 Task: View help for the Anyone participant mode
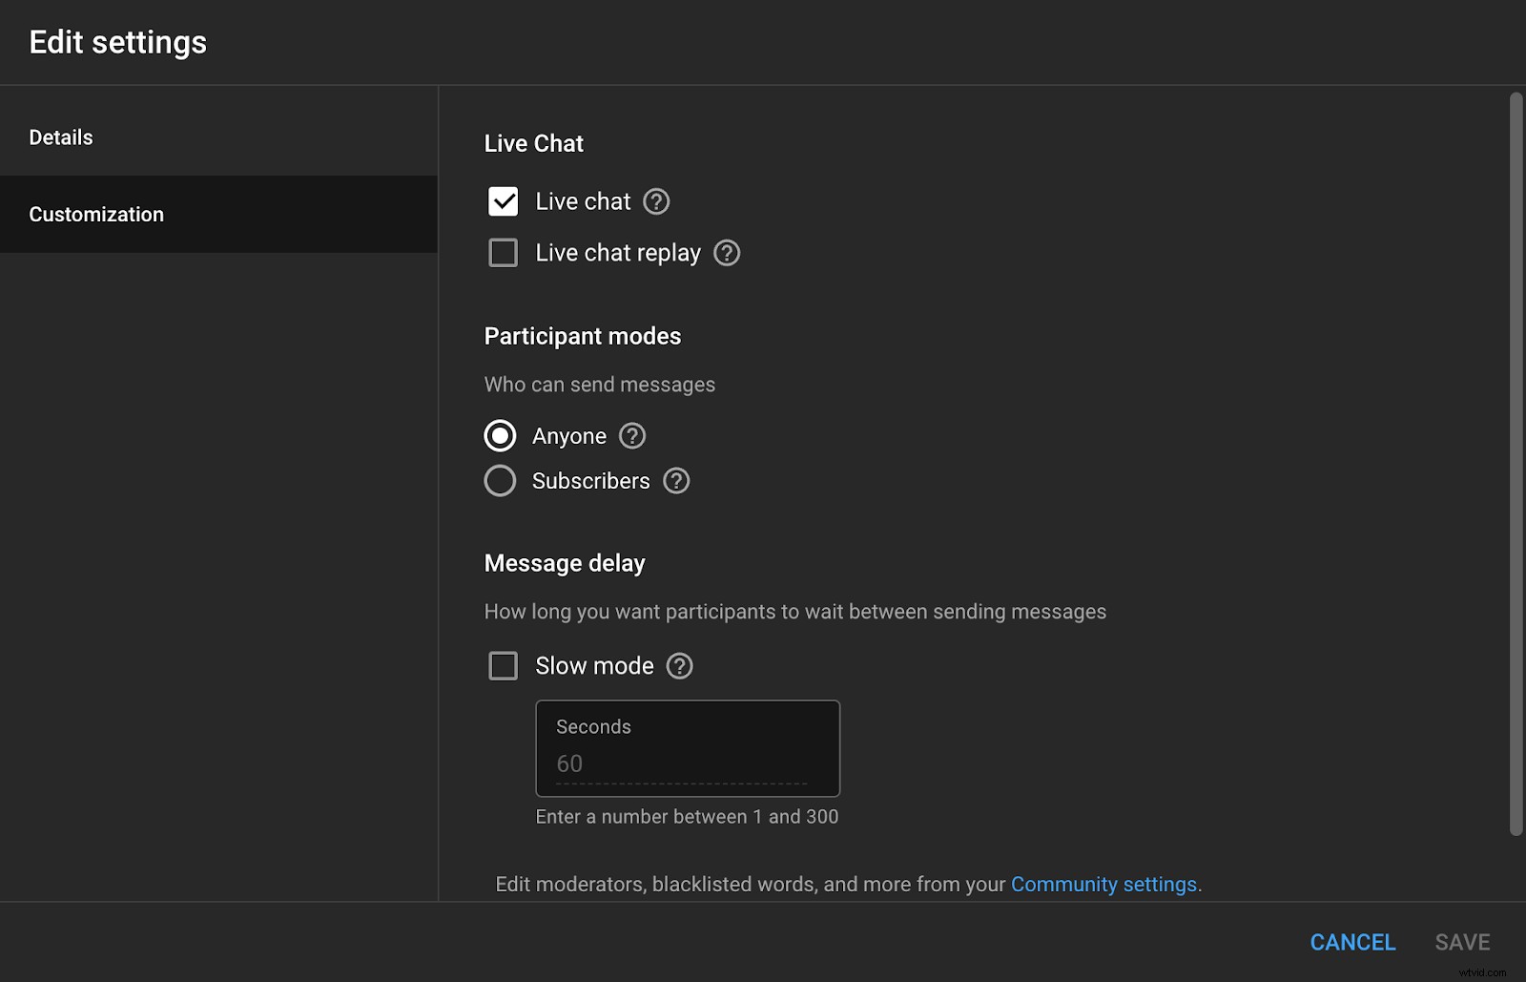click(x=631, y=436)
